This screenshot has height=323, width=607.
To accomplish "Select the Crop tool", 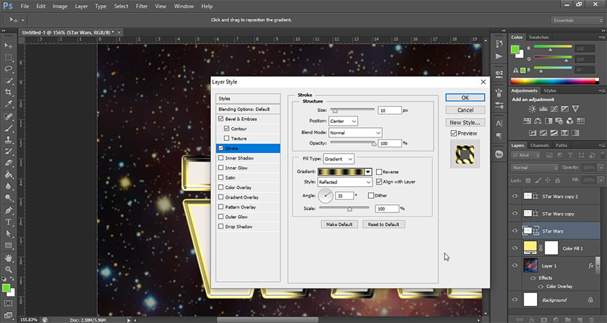I will click(x=8, y=92).
